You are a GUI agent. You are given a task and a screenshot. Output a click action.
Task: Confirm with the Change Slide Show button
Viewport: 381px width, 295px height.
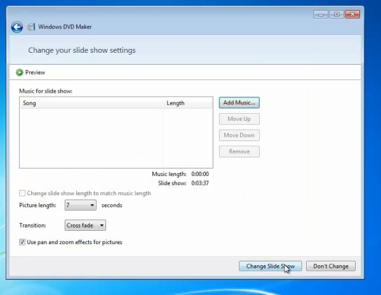tap(271, 266)
